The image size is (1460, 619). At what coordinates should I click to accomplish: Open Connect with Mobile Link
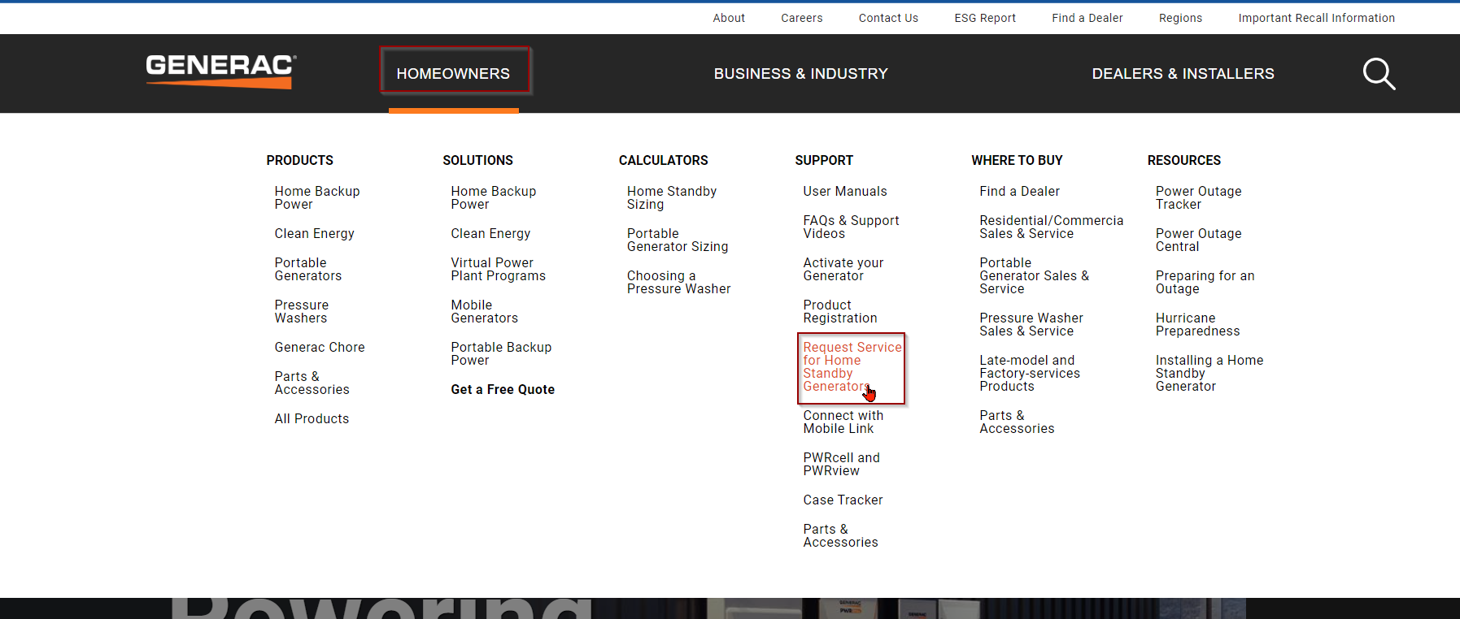843,422
